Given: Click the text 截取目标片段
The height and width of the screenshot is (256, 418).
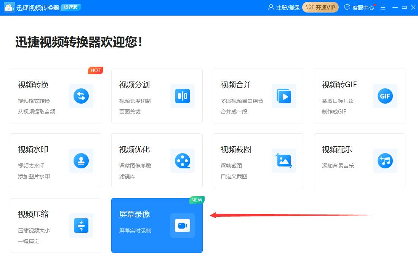Looking at the screenshot, I should coord(338,101).
